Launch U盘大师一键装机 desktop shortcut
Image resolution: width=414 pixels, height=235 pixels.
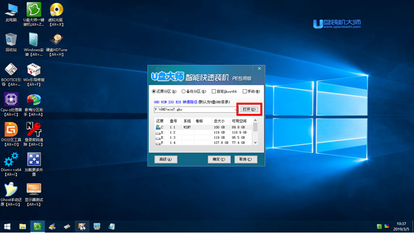coord(34,14)
